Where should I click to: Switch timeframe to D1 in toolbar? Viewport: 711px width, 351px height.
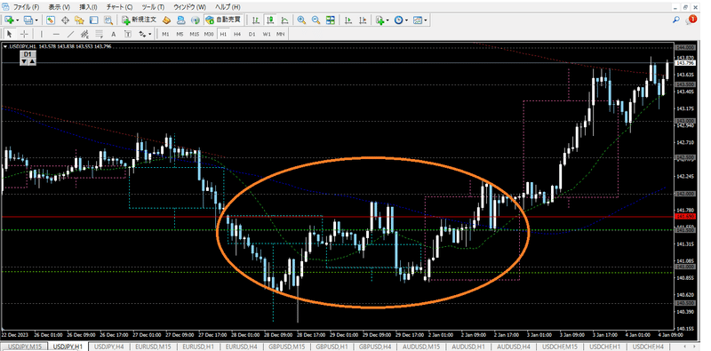point(252,34)
